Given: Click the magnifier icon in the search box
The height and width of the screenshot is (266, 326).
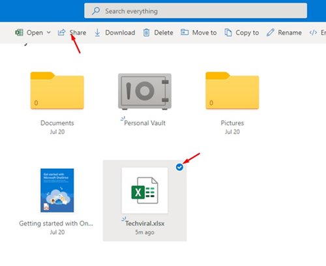Looking at the screenshot, I should [96, 11].
